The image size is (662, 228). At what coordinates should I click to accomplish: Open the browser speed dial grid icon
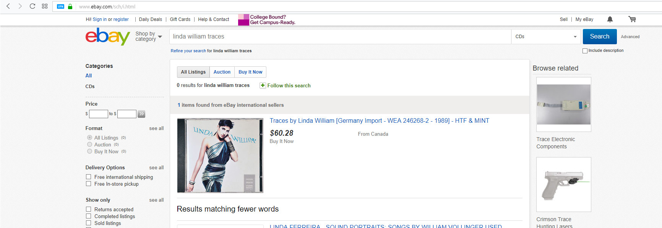[x=45, y=6]
